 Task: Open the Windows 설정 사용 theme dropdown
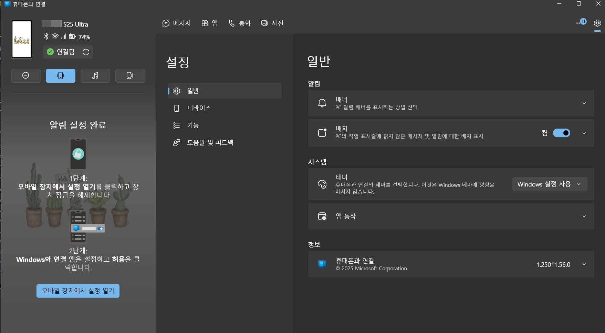coord(549,184)
